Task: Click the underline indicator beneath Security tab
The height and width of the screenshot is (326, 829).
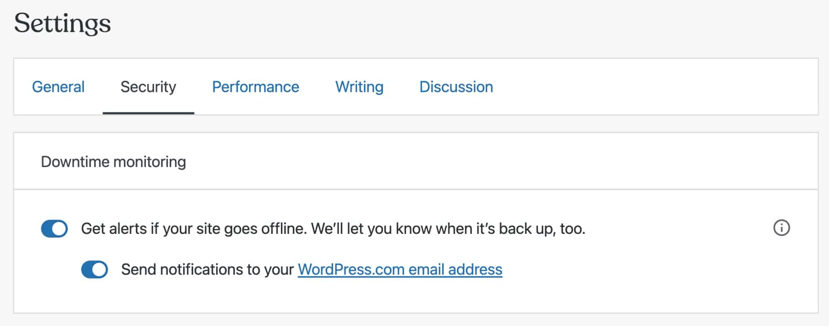Action: (148, 113)
